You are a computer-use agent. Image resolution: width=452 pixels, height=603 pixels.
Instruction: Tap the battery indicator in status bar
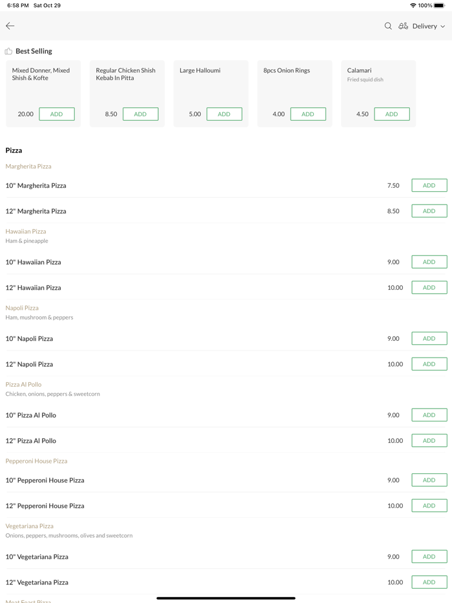439,5
